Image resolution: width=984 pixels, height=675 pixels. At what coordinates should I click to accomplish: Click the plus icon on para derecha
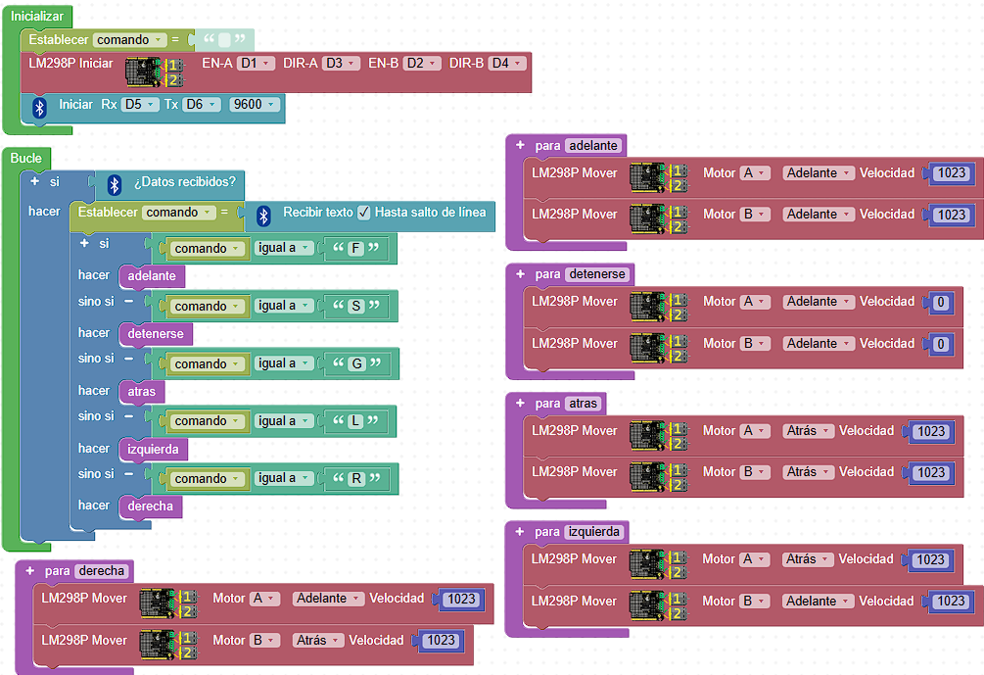click(x=29, y=571)
